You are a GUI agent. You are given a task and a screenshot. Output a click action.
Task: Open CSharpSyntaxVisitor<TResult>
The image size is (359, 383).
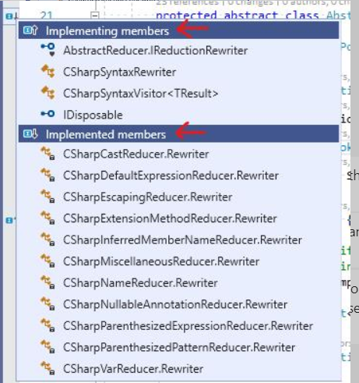140,94
